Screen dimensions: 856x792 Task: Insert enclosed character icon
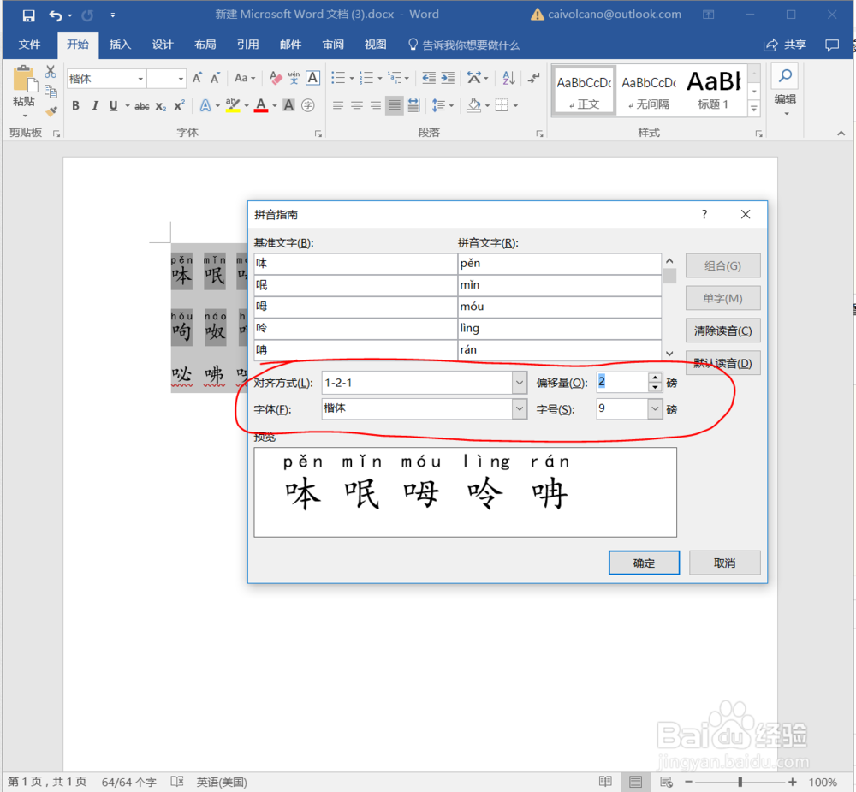pos(308,105)
